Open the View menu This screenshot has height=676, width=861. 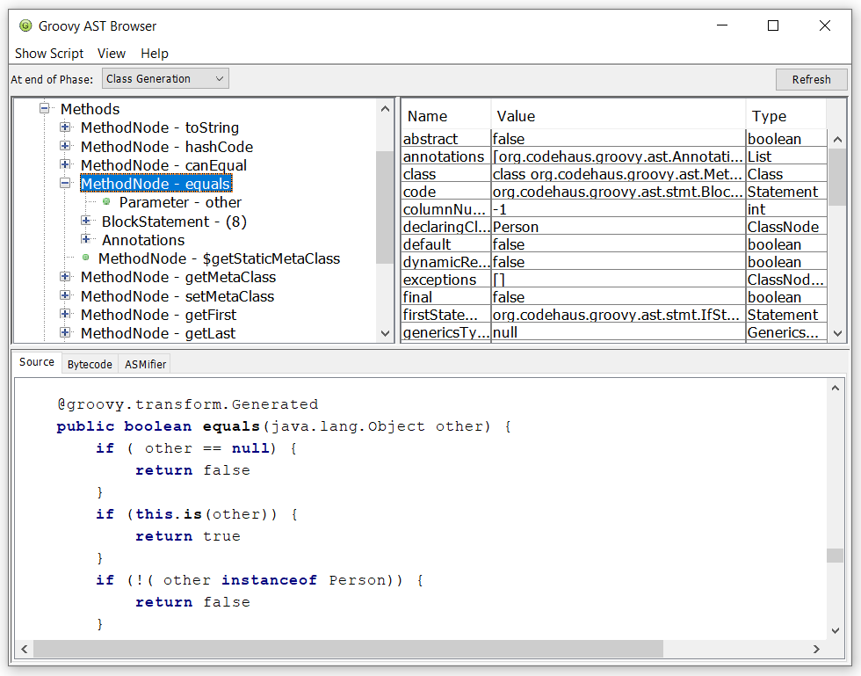(112, 54)
